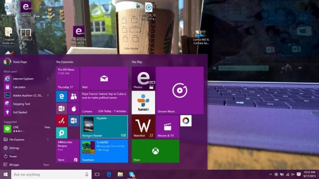Image resolution: width=319 pixels, height=179 pixels.
Task: Open the red Adobe Acrobat tile
Action: (x=62, y=121)
